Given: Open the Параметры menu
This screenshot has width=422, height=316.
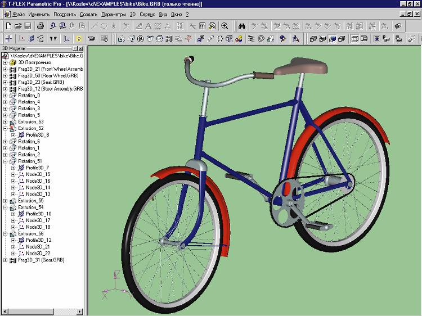Looking at the screenshot, I should (x=114, y=14).
